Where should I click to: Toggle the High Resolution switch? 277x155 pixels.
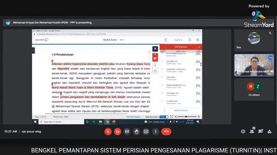tap(164, 117)
